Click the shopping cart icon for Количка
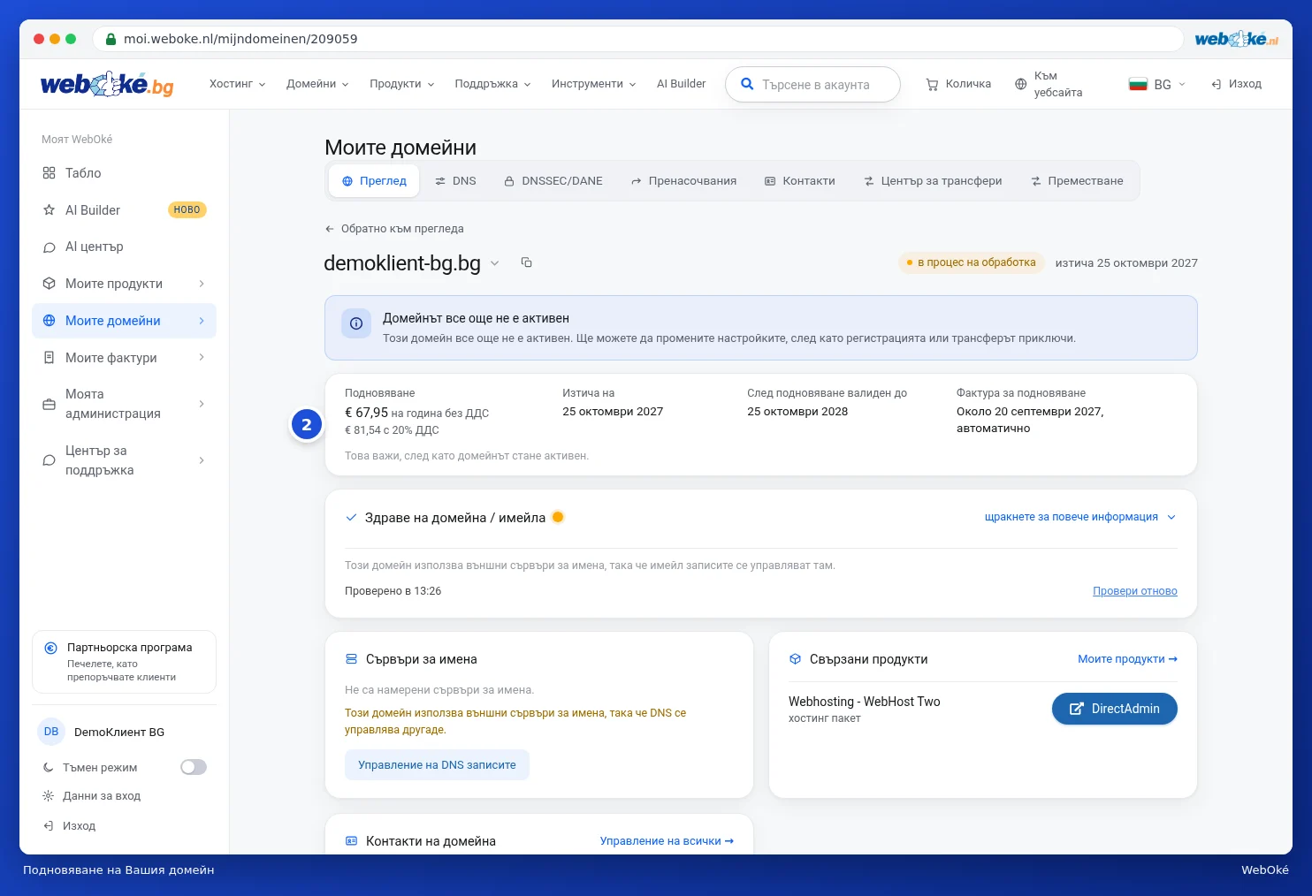Image resolution: width=1312 pixels, height=896 pixels. 932,84
